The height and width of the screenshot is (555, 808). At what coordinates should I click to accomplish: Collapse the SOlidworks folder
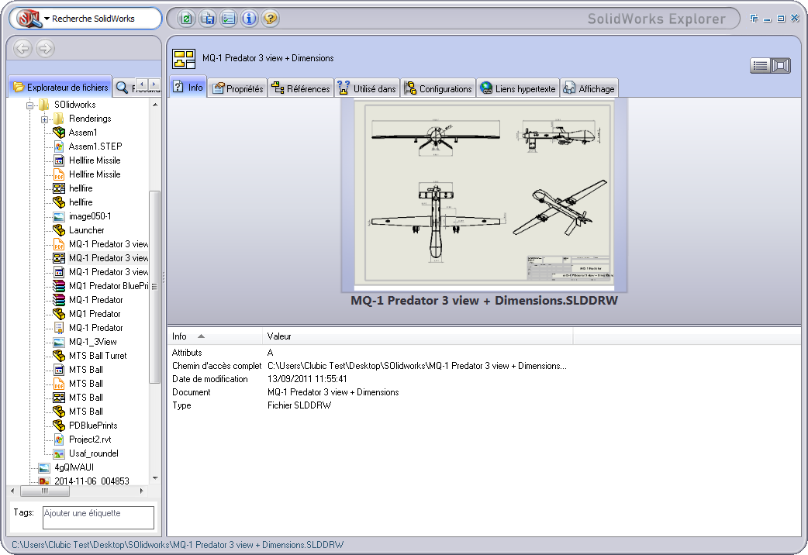click(x=30, y=105)
